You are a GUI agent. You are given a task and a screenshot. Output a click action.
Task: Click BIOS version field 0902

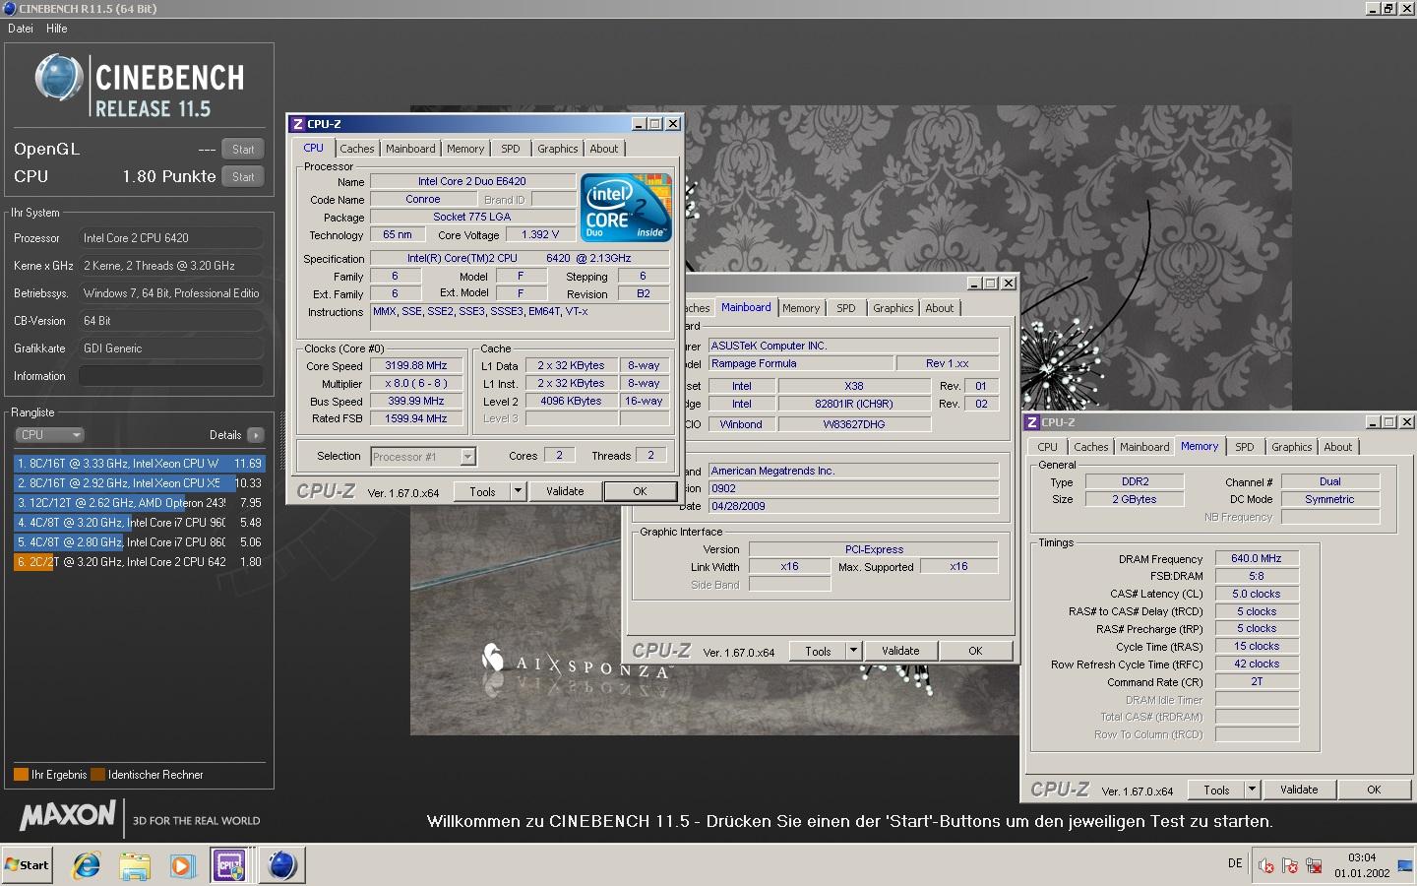pyautogui.click(x=853, y=488)
